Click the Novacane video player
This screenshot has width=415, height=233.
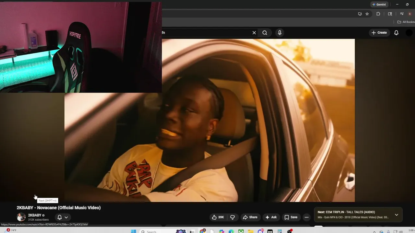pyautogui.click(x=209, y=120)
